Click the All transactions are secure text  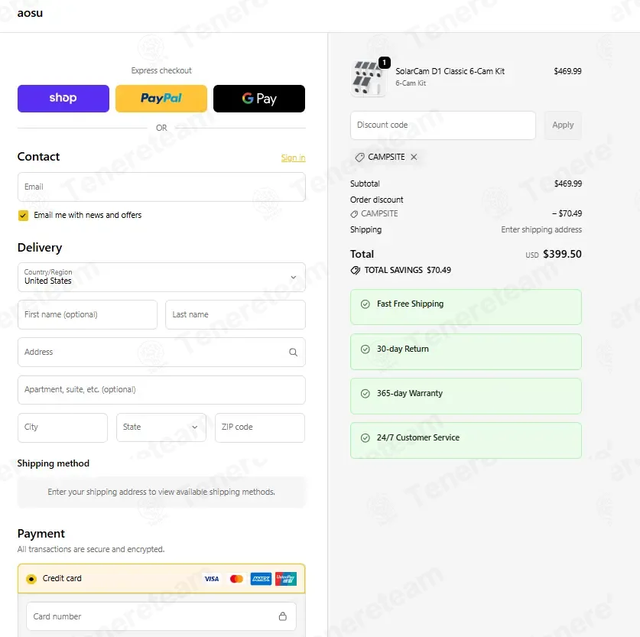(91, 549)
